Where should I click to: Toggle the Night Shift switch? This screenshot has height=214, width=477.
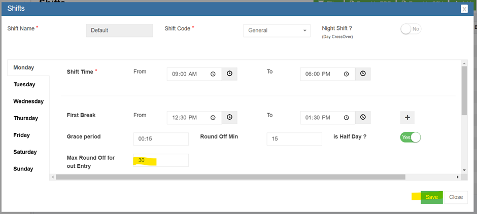click(x=411, y=29)
